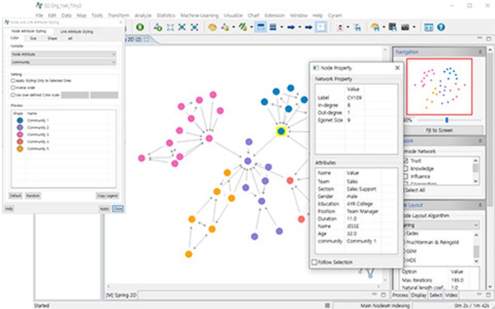
Task: Enable Apply Styling Only to Selected Ones
Action: tap(13, 80)
